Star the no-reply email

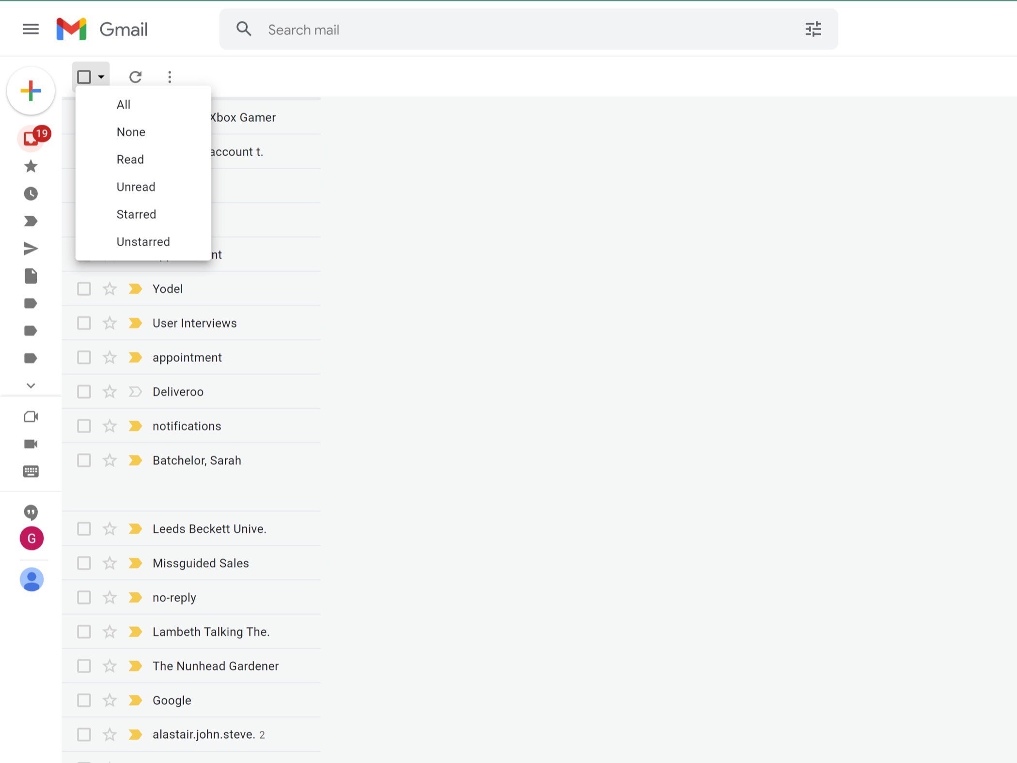tap(110, 598)
